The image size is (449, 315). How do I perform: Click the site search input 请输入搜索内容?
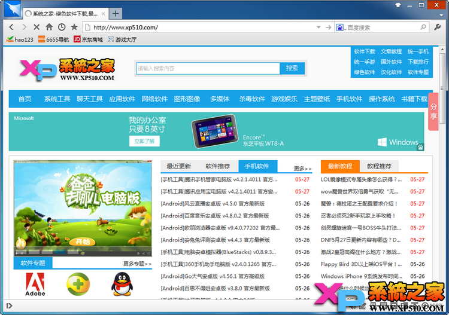[208, 68]
